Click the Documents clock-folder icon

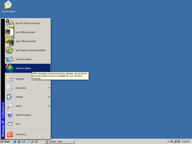(x=10, y=88)
